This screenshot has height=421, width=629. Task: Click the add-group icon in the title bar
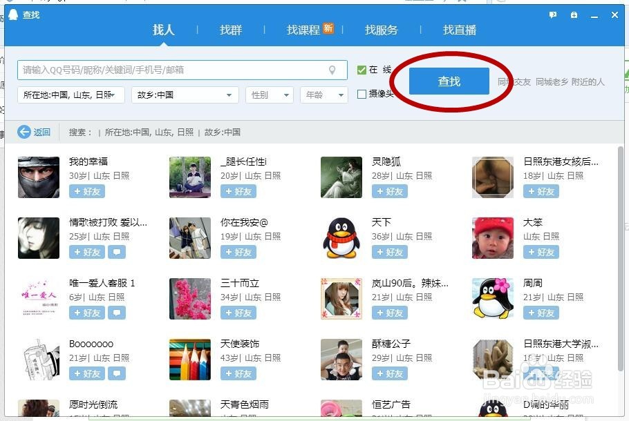coord(573,14)
